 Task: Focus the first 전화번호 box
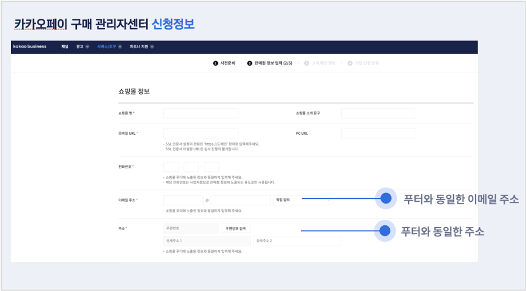tap(171, 167)
